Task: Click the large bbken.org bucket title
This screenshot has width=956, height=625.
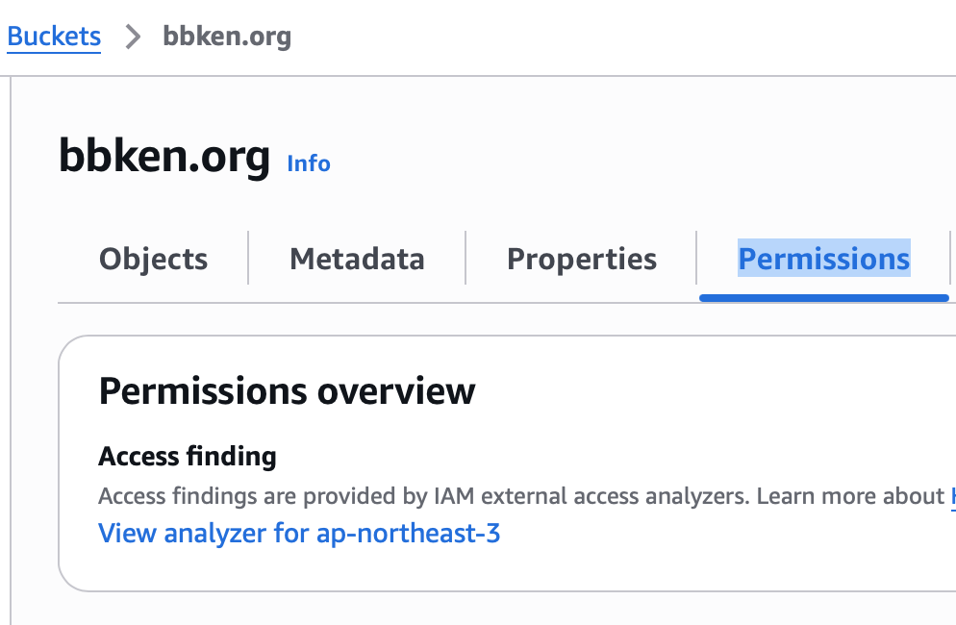Action: click(164, 156)
